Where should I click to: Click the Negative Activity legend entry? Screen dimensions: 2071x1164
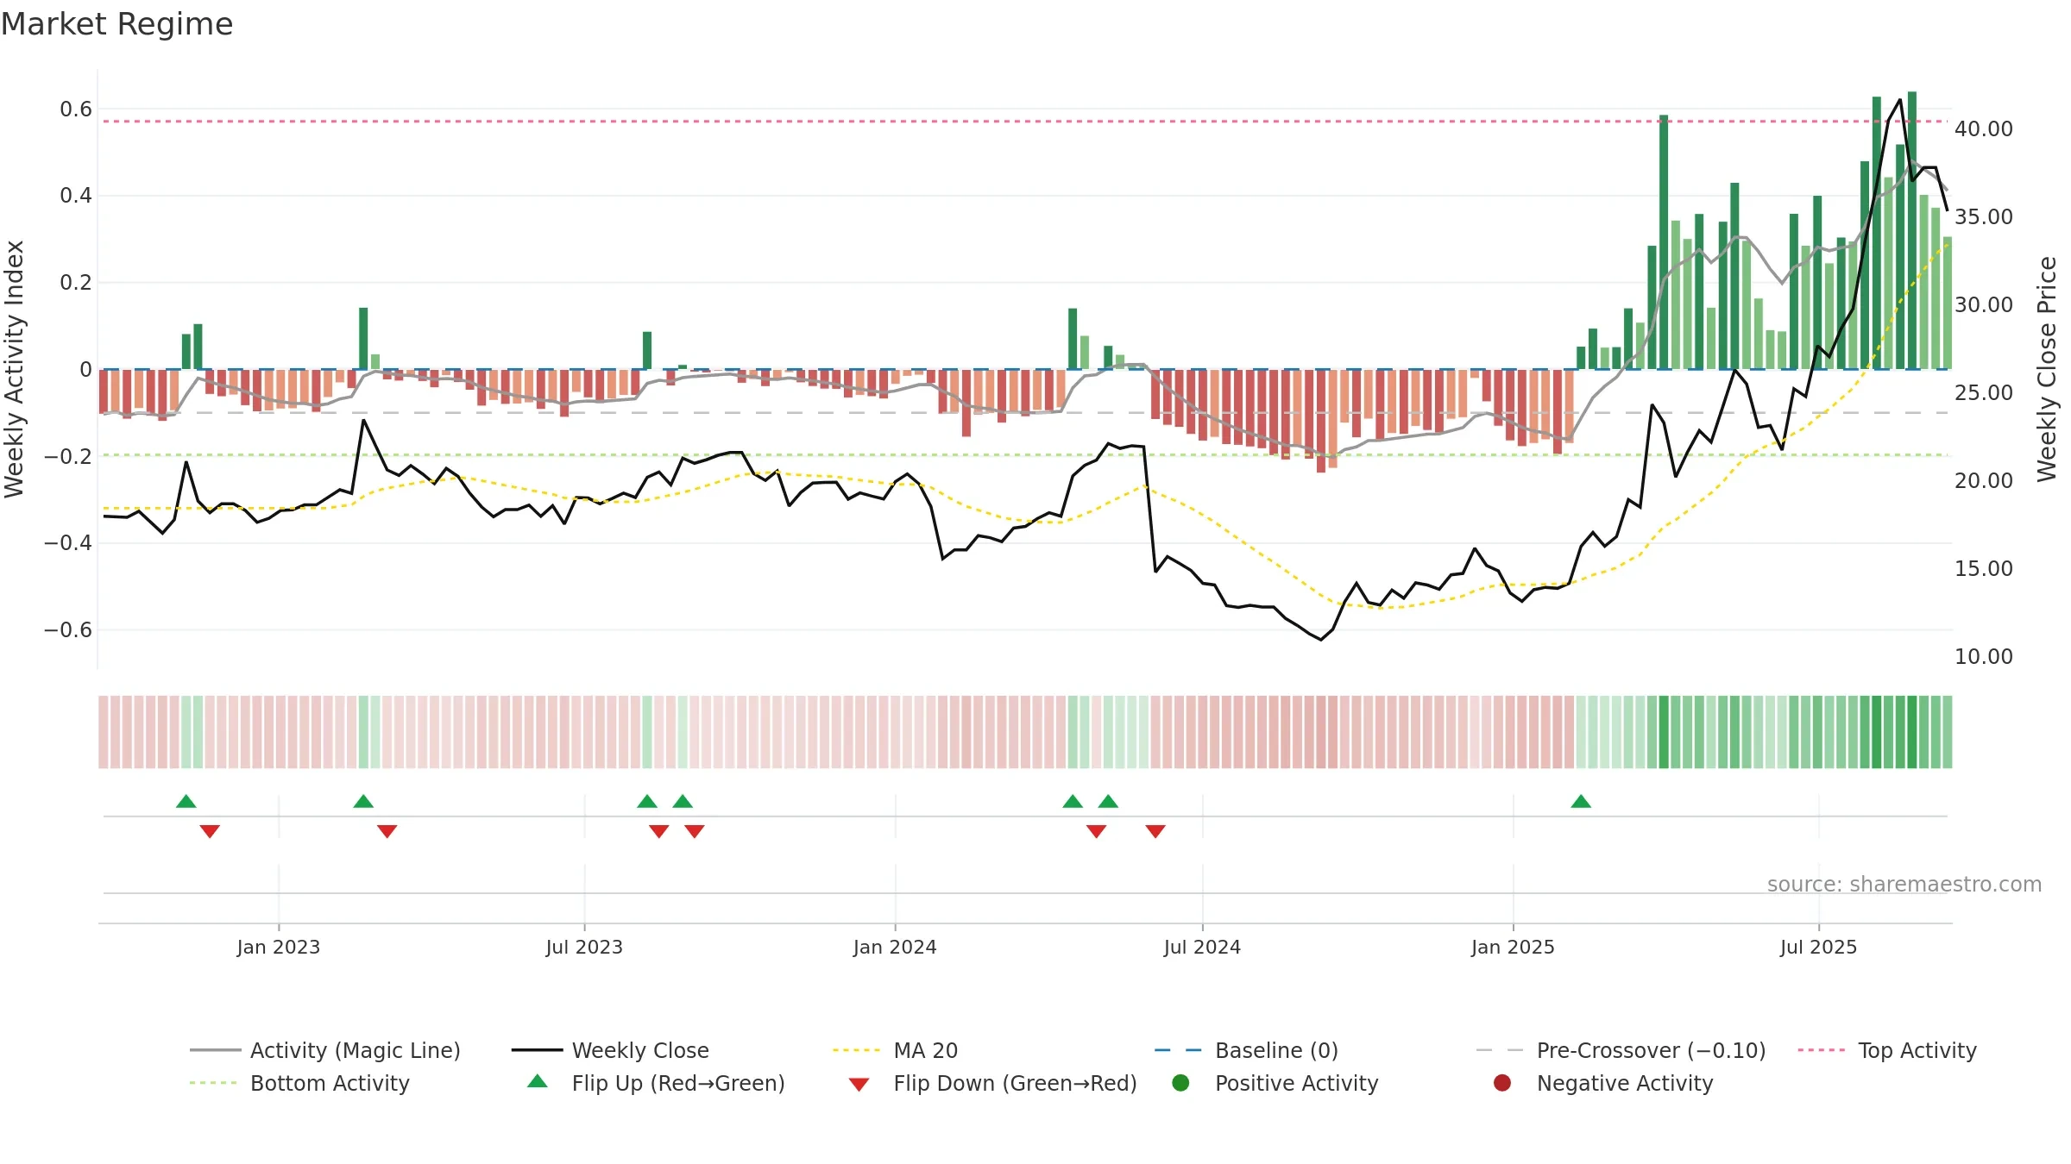coord(1603,1083)
